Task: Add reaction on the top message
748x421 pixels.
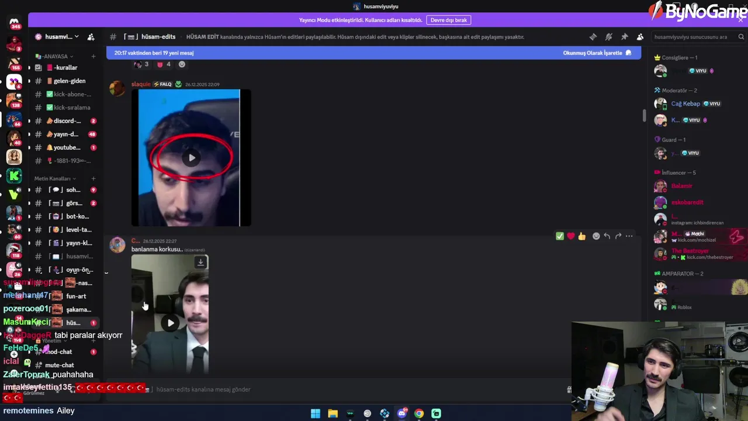Action: coord(182,64)
